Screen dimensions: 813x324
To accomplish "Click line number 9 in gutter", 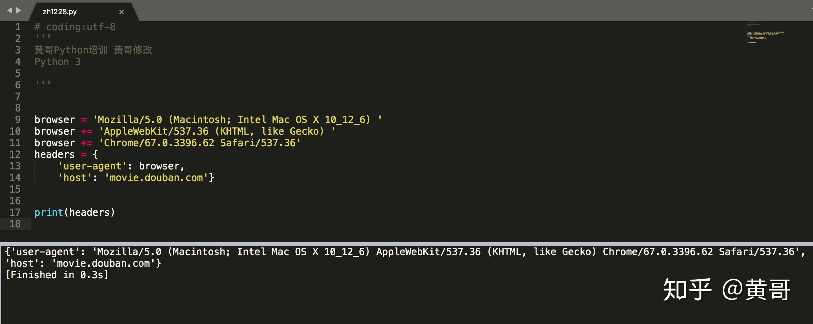I will 18,119.
